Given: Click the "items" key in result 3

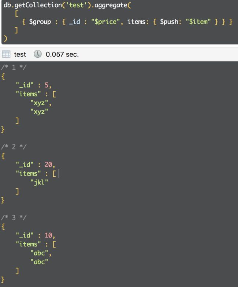Looking at the screenshot, I should (x=28, y=244).
